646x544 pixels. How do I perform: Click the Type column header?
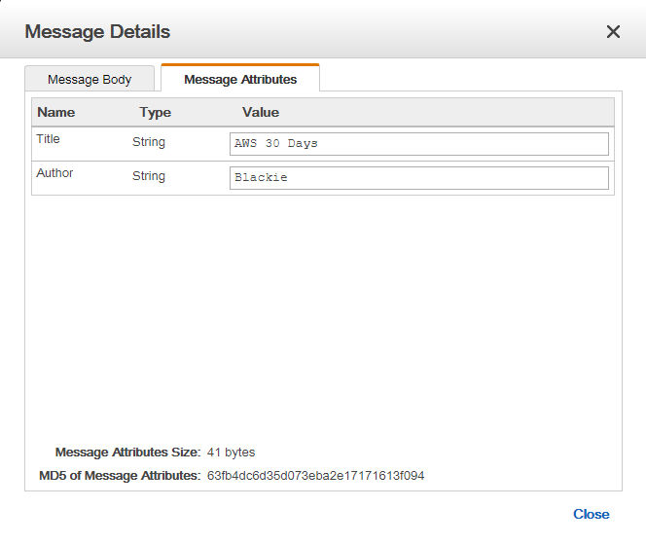(155, 113)
